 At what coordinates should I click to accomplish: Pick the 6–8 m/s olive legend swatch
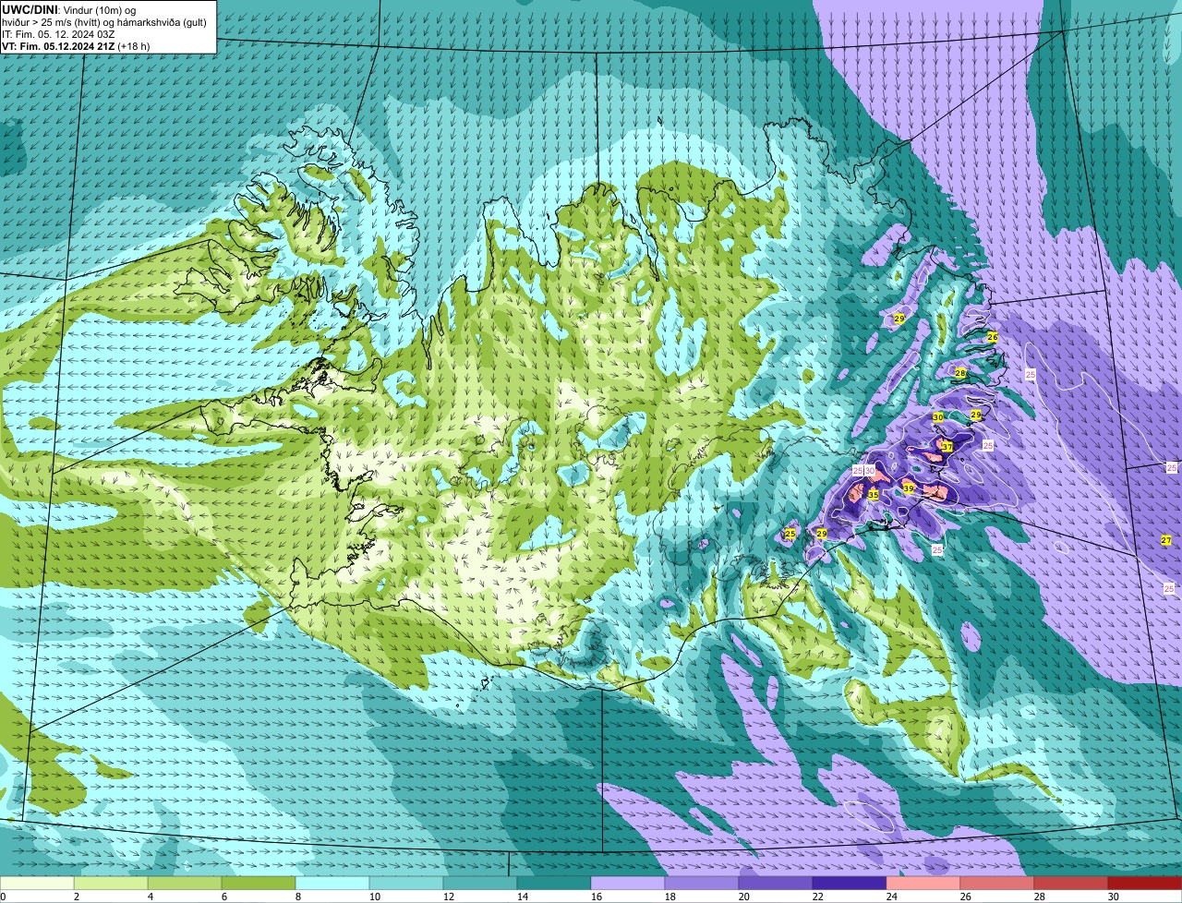click(x=259, y=884)
